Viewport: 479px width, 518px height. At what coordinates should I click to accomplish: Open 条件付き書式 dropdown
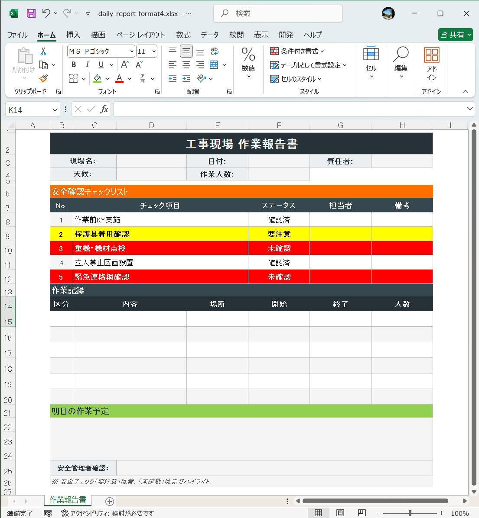point(297,51)
